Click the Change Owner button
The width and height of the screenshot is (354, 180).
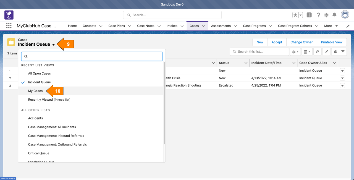301,42
